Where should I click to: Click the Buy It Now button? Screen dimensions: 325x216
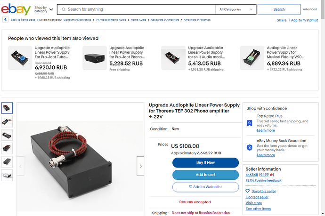(x=205, y=162)
